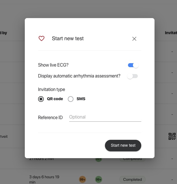Disable the Show live ECG switch
The image size is (177, 184).
point(133,65)
